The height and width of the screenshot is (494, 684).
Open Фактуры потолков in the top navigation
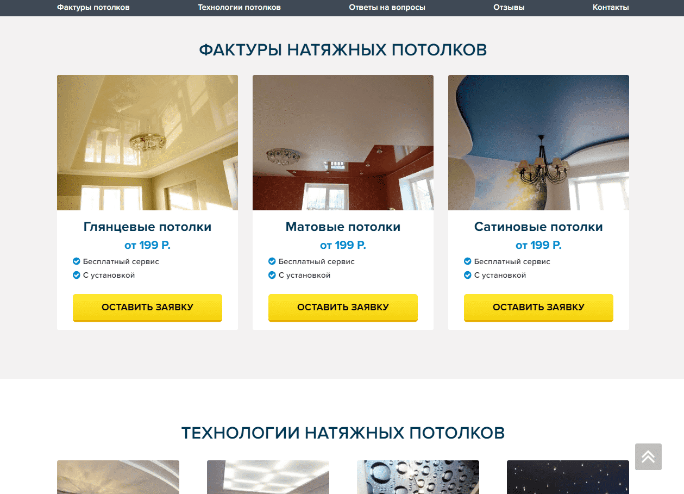[93, 8]
